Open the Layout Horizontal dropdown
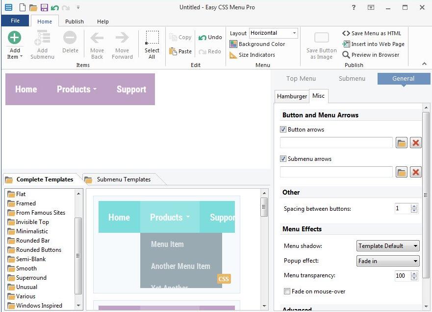 (x=274, y=33)
